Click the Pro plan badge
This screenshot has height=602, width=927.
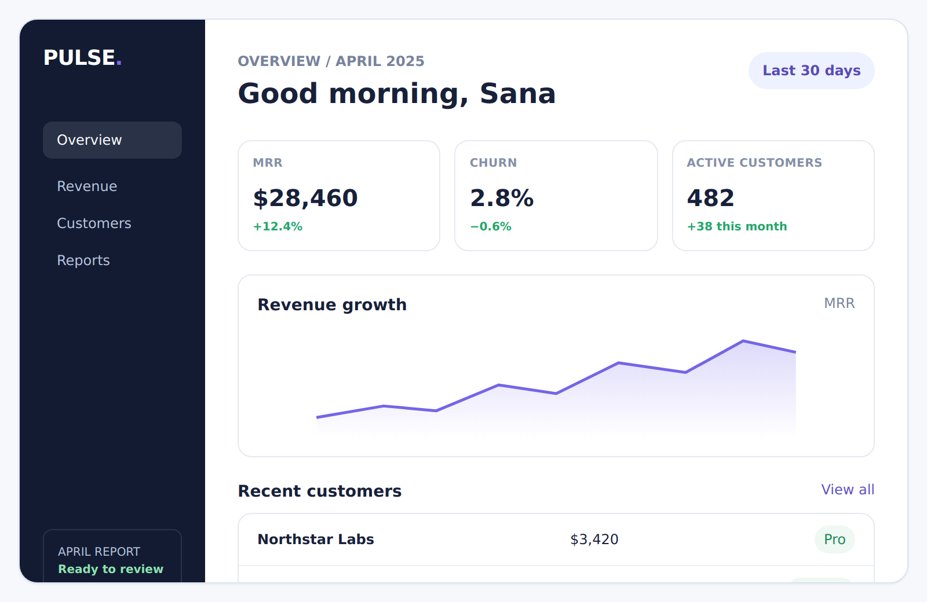coord(834,539)
